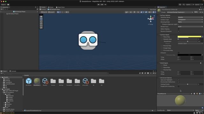Toggle scene lighting bulb icon
The height and width of the screenshot is (114, 204).
tap(135, 12)
